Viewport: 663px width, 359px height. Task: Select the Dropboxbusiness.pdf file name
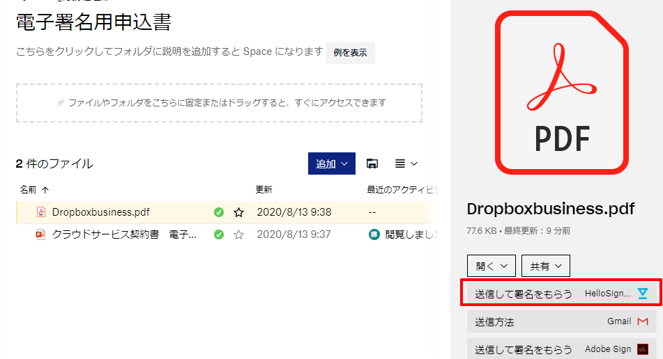[x=100, y=212]
